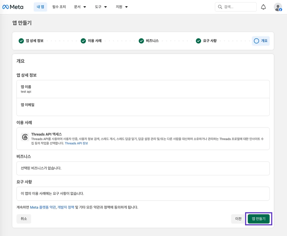Click the 요구 사항 step checkmark
Viewport: 287px width, 236px height.
click(x=198, y=41)
